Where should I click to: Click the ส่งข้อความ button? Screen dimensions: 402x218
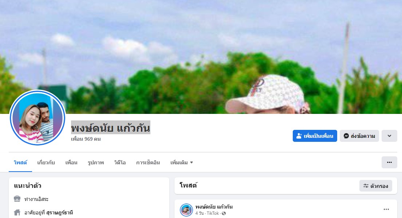pyautogui.click(x=359, y=136)
